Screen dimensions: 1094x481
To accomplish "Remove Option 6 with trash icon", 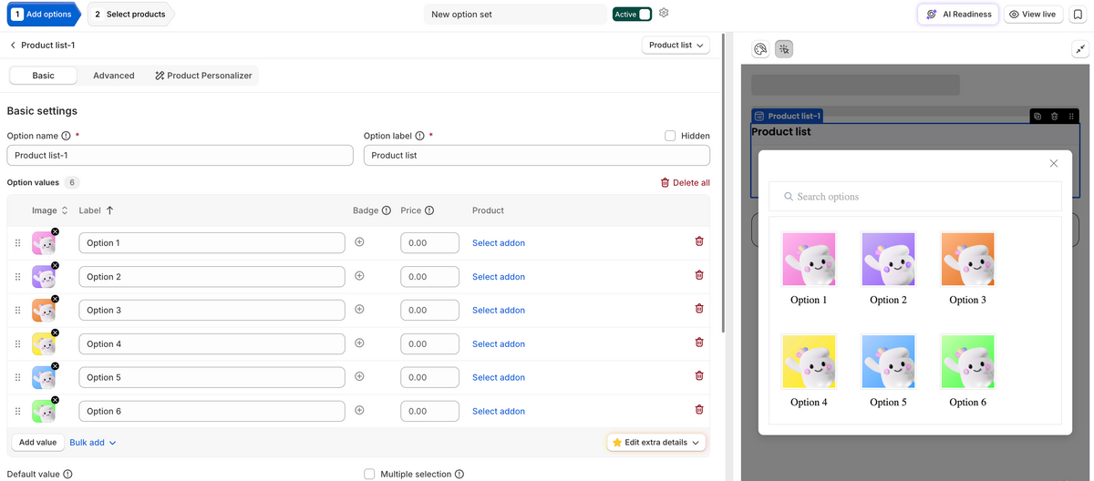I will (x=699, y=409).
